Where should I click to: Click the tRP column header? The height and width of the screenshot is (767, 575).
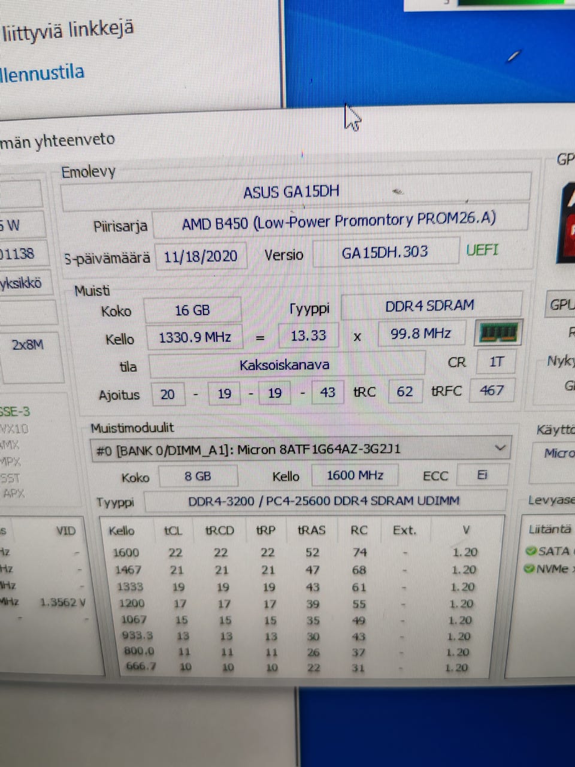265,530
